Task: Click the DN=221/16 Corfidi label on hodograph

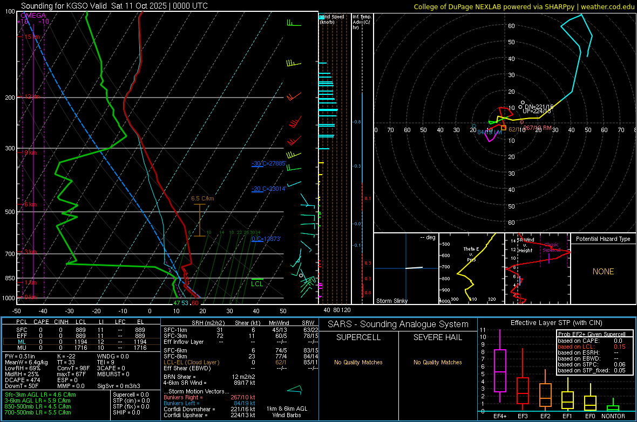Action: pos(539,107)
